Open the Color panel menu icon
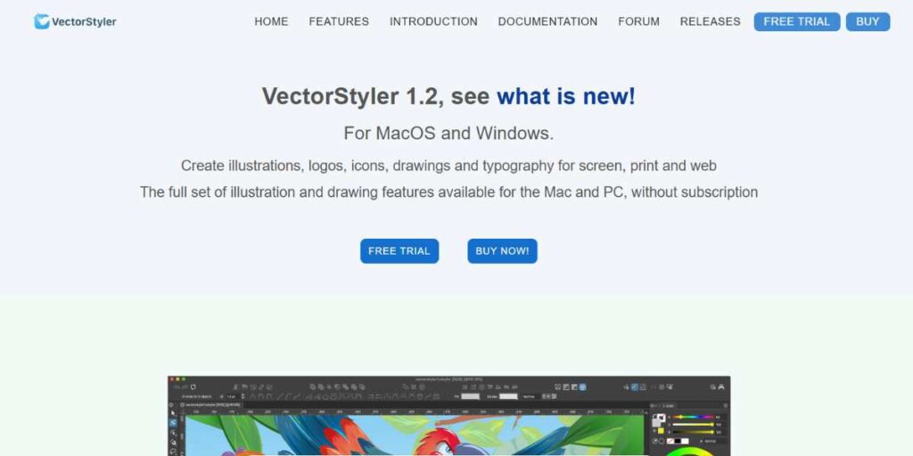The image size is (913, 456). click(726, 405)
